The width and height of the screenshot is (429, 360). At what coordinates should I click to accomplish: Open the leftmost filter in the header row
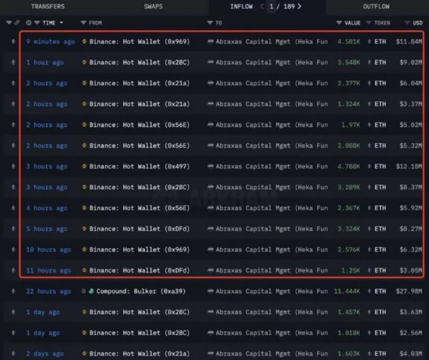click(x=9, y=23)
